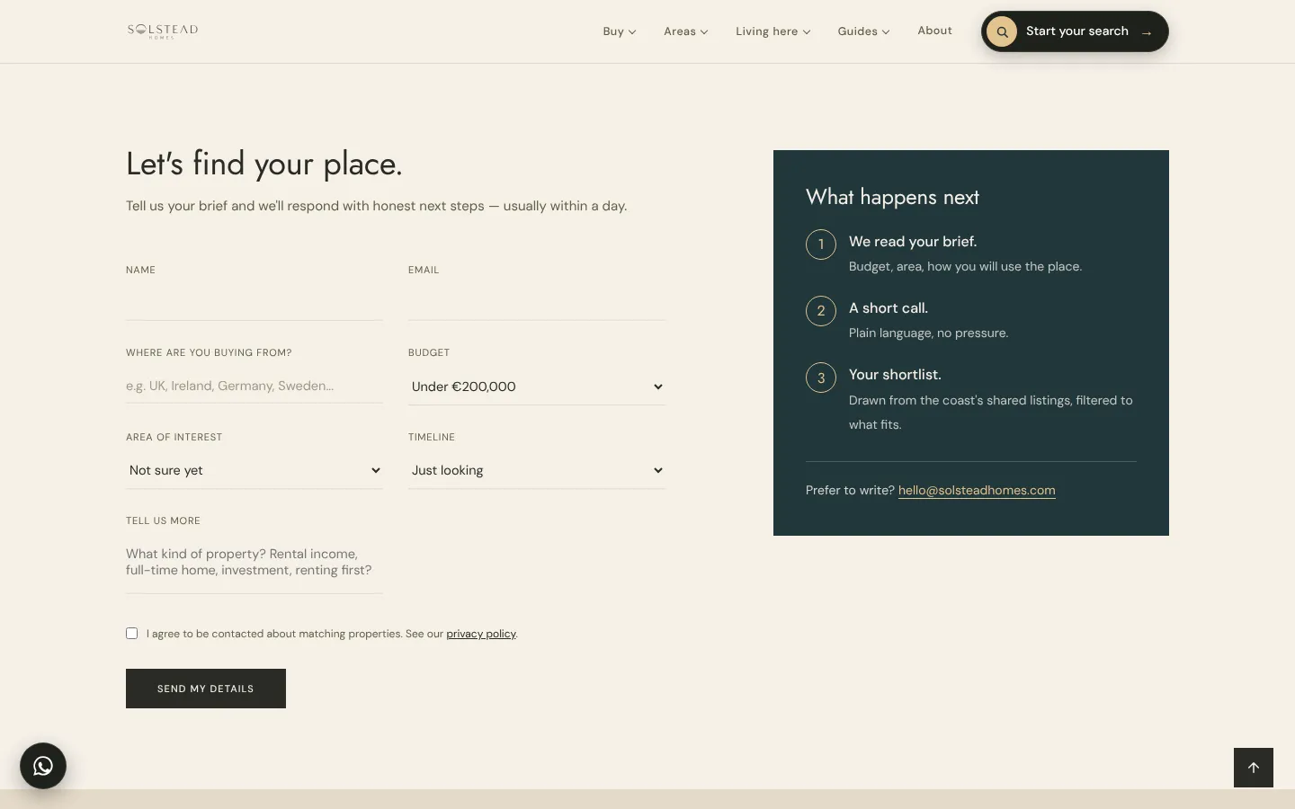Expand the Living here menu
The width and height of the screenshot is (1295, 809).
click(x=773, y=31)
